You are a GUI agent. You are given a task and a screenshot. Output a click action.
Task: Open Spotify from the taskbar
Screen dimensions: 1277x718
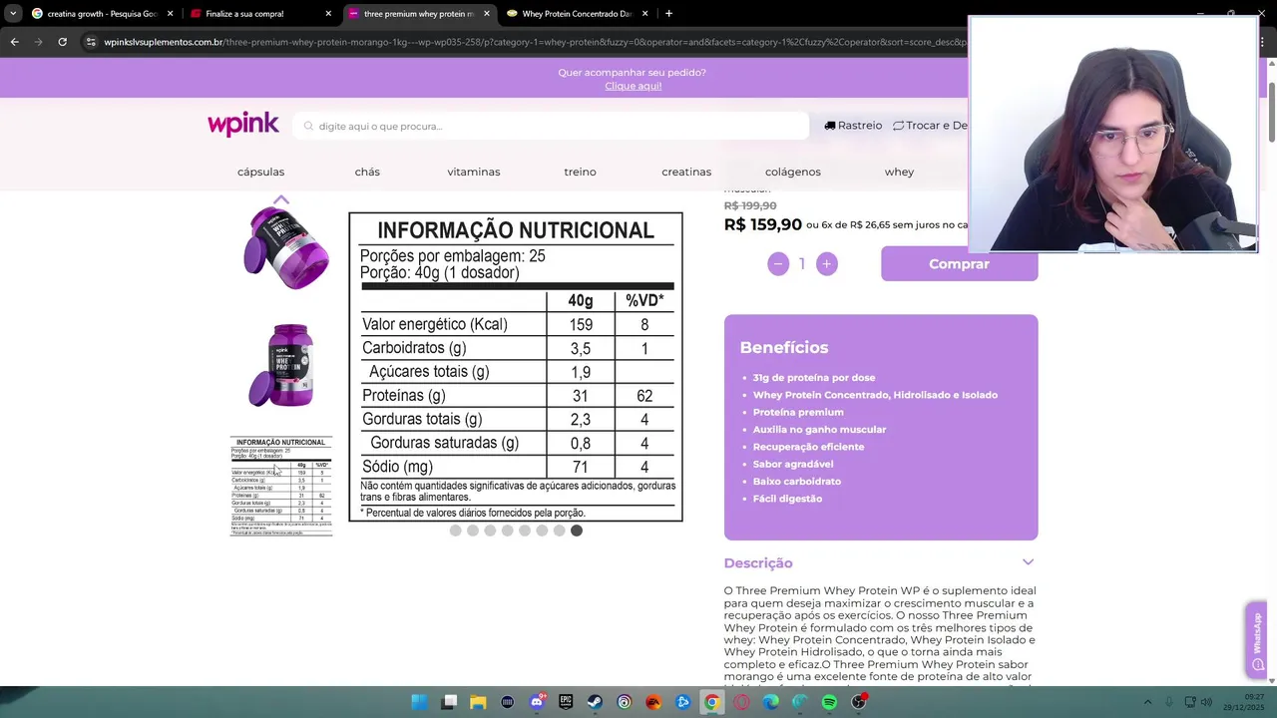(x=829, y=702)
